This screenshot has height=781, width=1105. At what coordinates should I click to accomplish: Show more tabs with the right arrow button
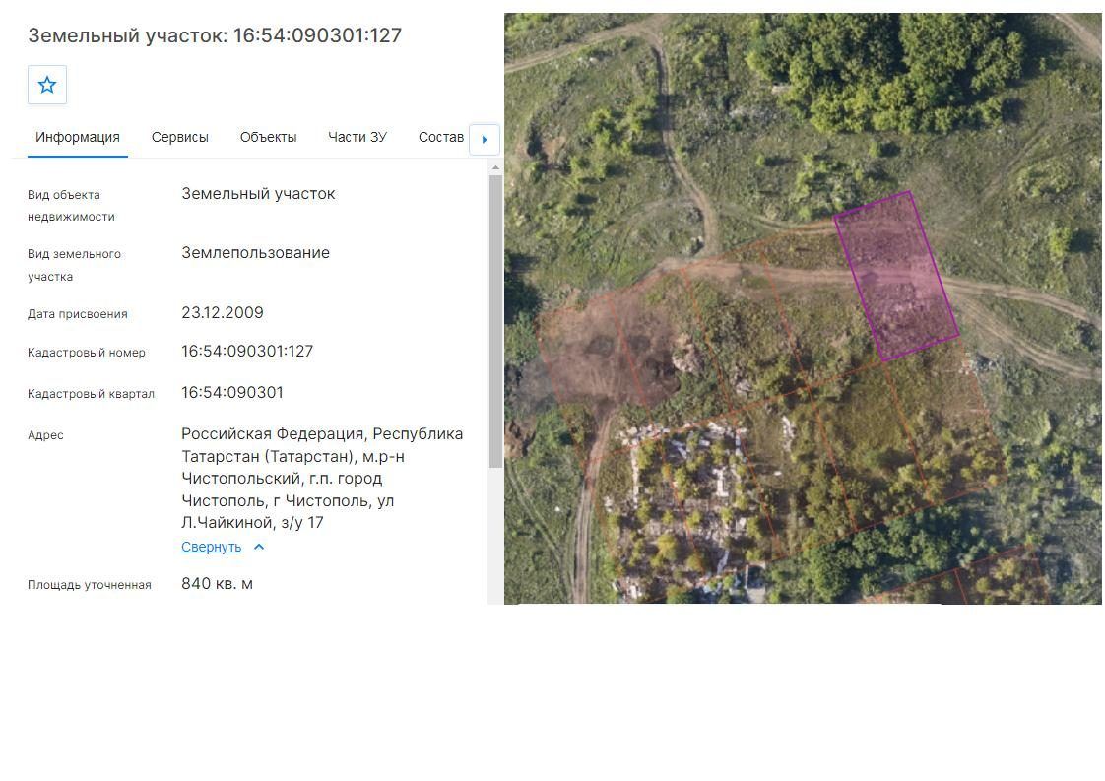pyautogui.click(x=485, y=140)
